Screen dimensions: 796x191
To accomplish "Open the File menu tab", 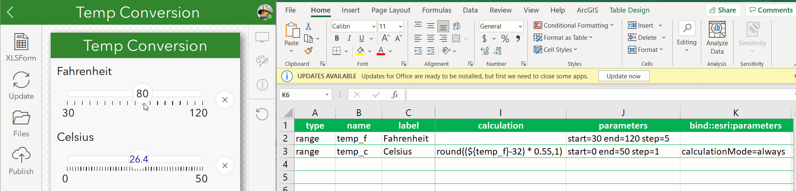I will pyautogui.click(x=290, y=10).
